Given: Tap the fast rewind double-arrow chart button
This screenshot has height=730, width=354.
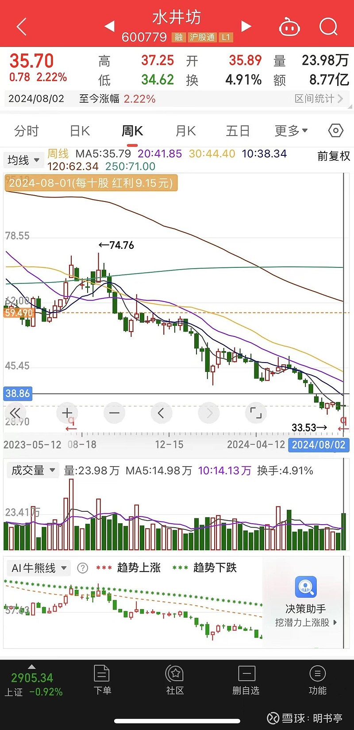Looking at the screenshot, I should [x=15, y=413].
